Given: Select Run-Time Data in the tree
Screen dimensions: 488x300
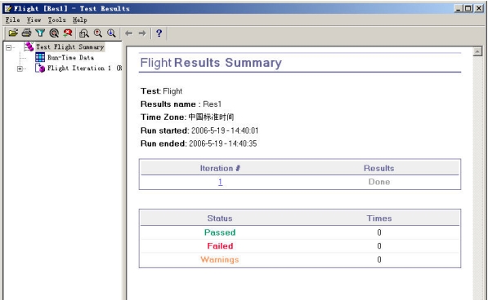Looking at the screenshot, I should [x=70, y=57].
